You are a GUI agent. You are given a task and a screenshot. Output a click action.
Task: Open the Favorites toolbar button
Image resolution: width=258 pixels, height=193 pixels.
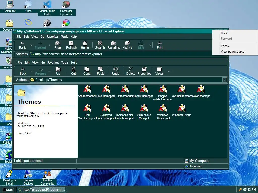pyautogui.click(x=114, y=45)
